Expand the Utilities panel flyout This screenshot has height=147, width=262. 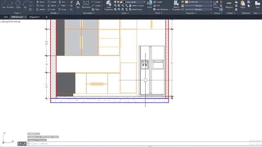click(230, 13)
